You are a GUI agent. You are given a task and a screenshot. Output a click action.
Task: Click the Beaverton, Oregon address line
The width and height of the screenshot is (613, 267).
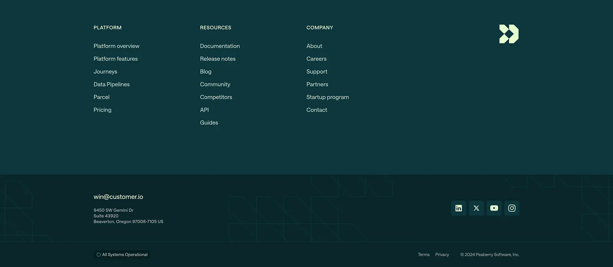(x=129, y=222)
